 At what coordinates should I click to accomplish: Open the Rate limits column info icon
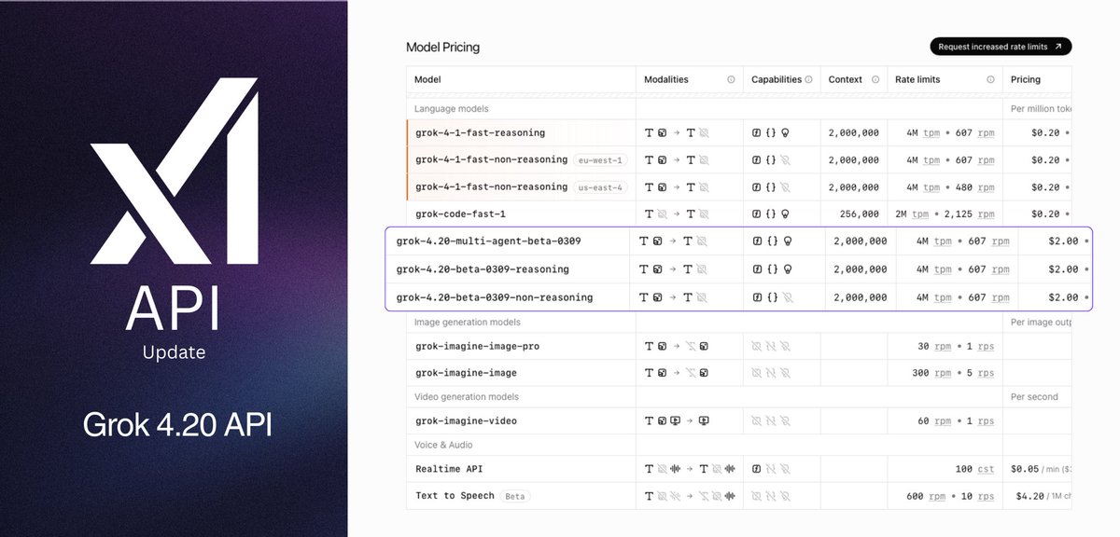tap(991, 80)
